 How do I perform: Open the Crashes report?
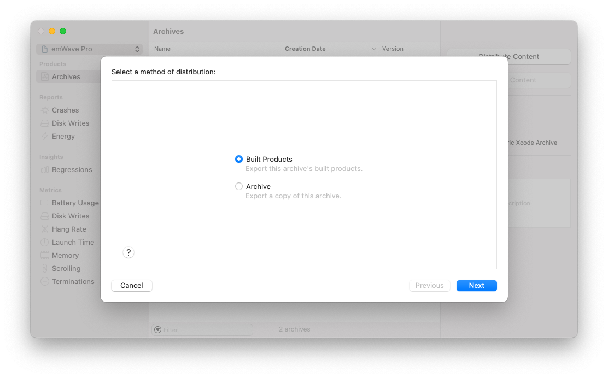(65, 110)
